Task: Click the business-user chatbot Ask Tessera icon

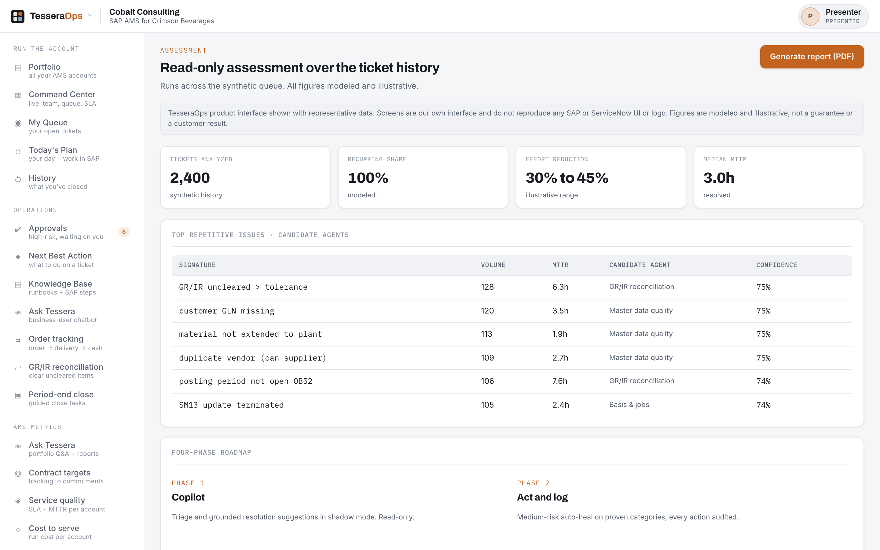Action: pos(18,312)
